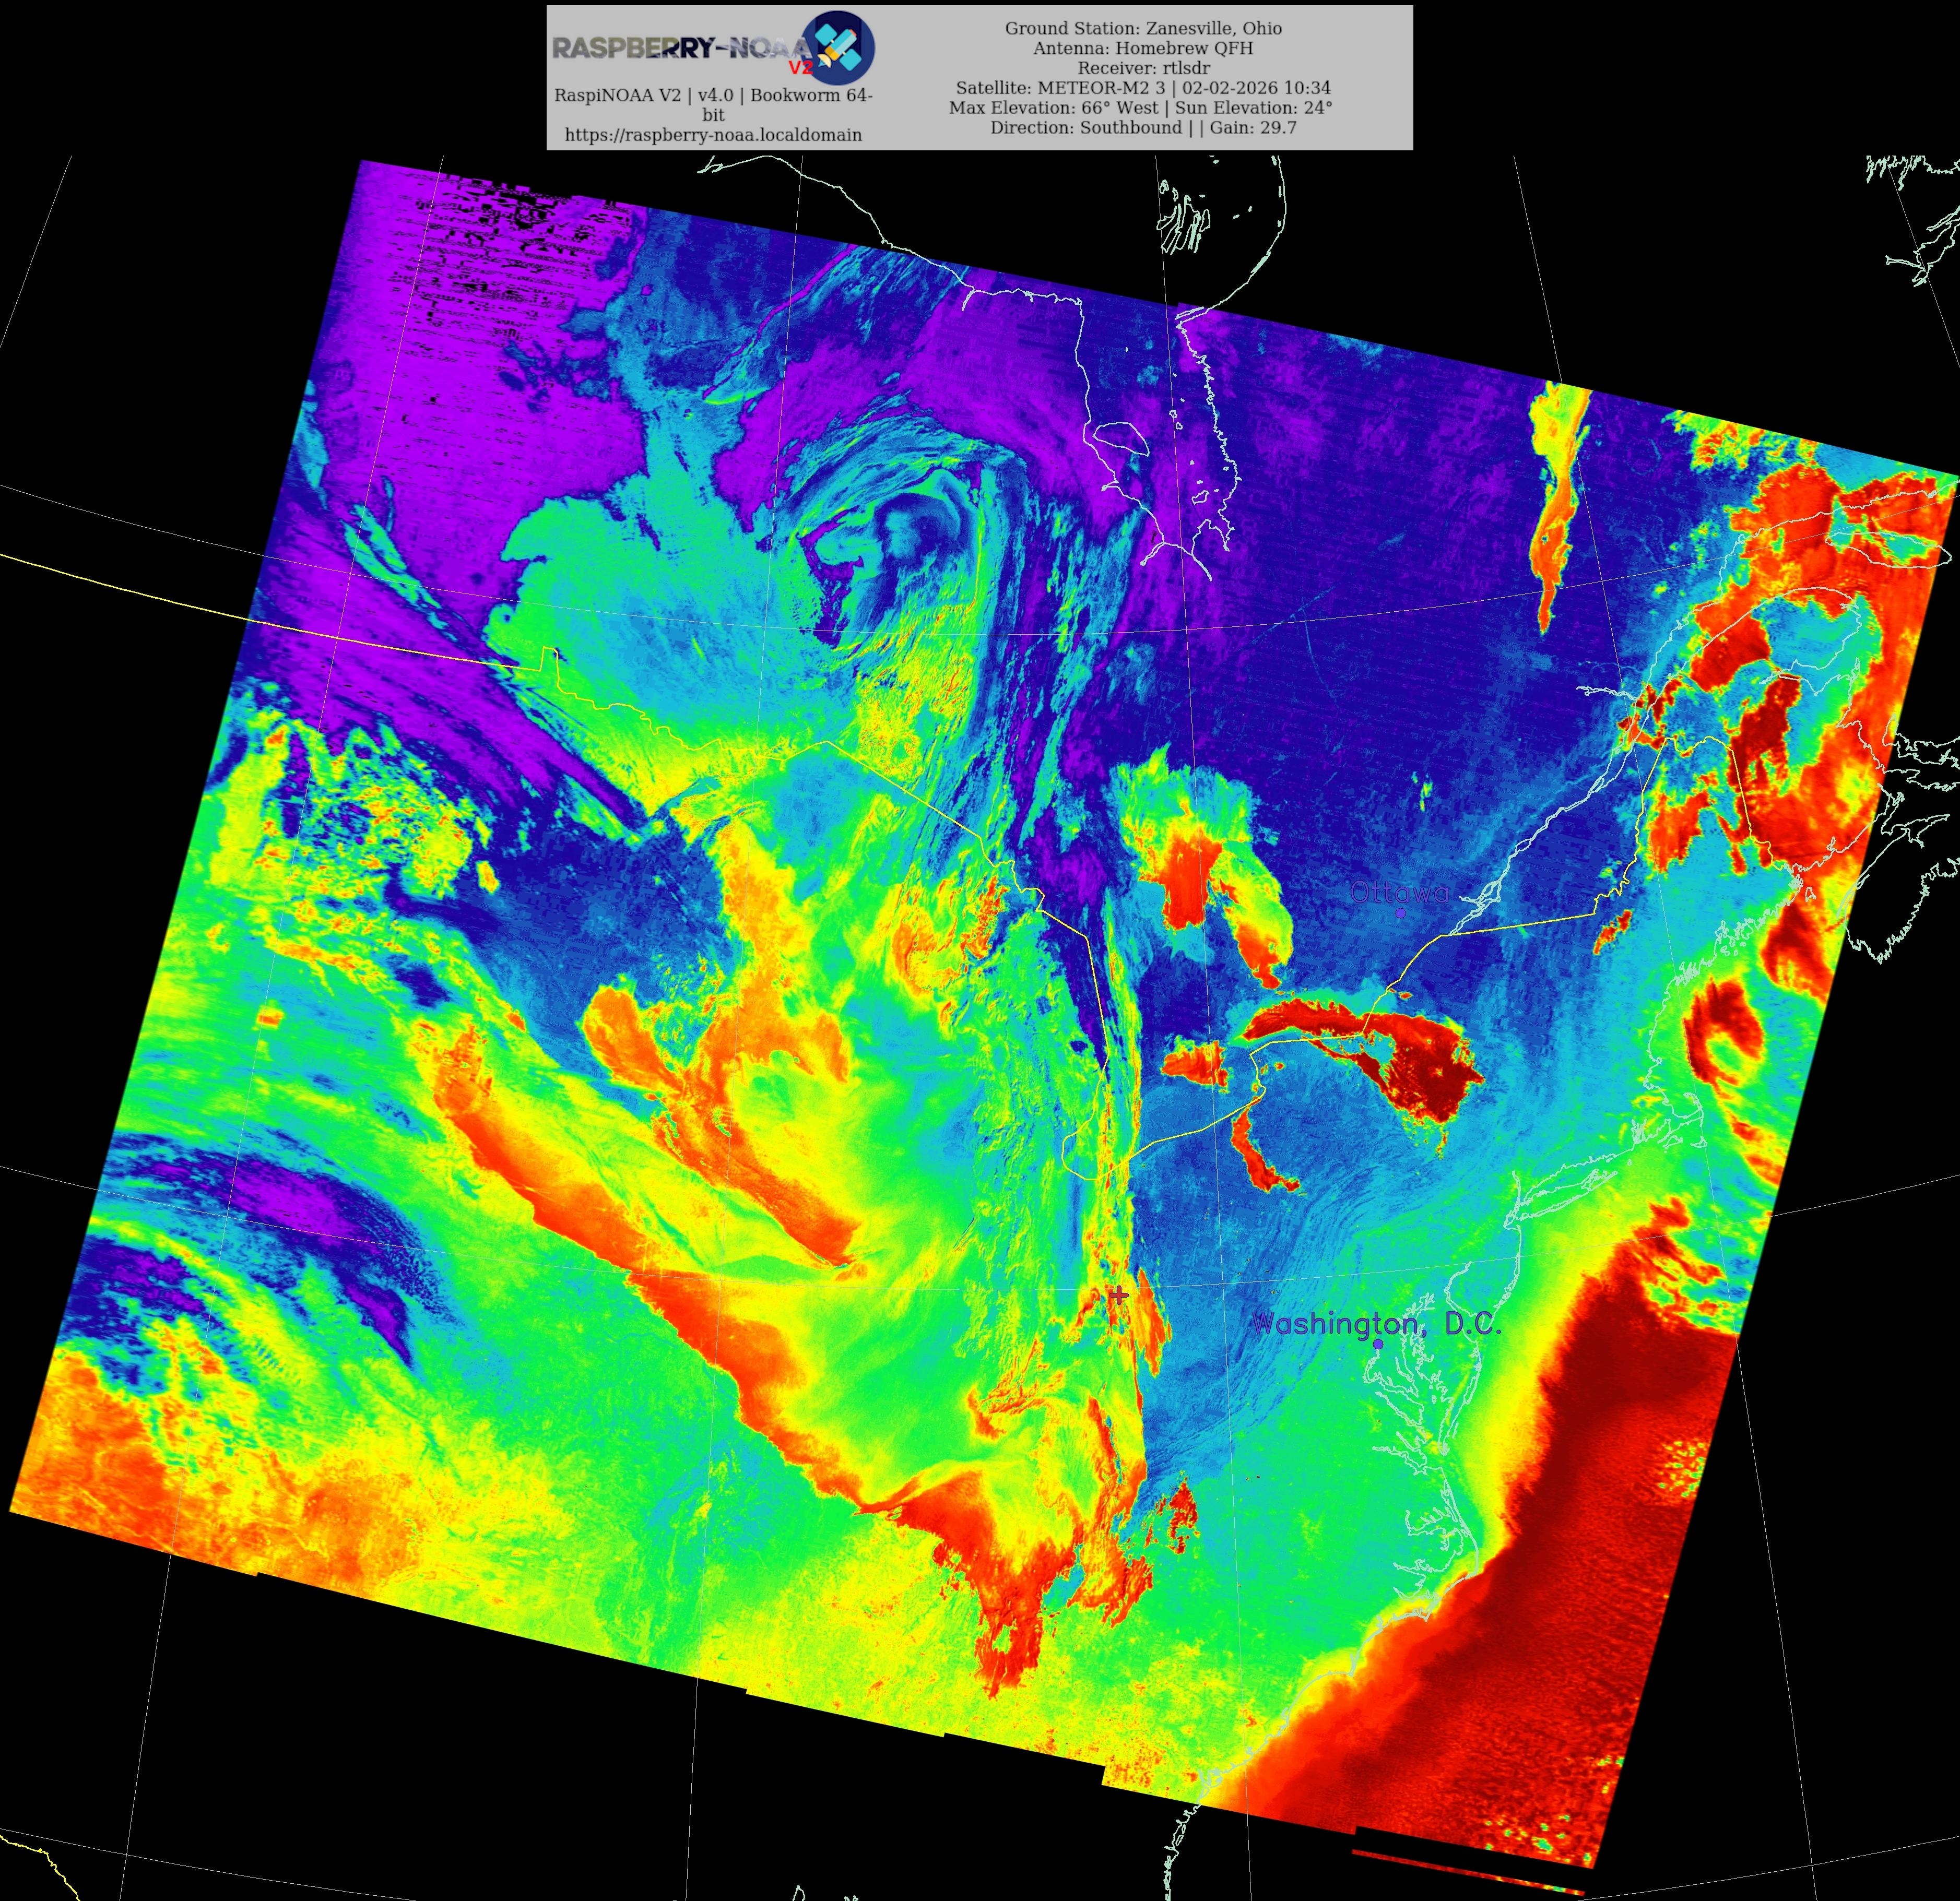Click the red V2 badge in the logo
The image size is (1960, 1901).
tap(801, 67)
